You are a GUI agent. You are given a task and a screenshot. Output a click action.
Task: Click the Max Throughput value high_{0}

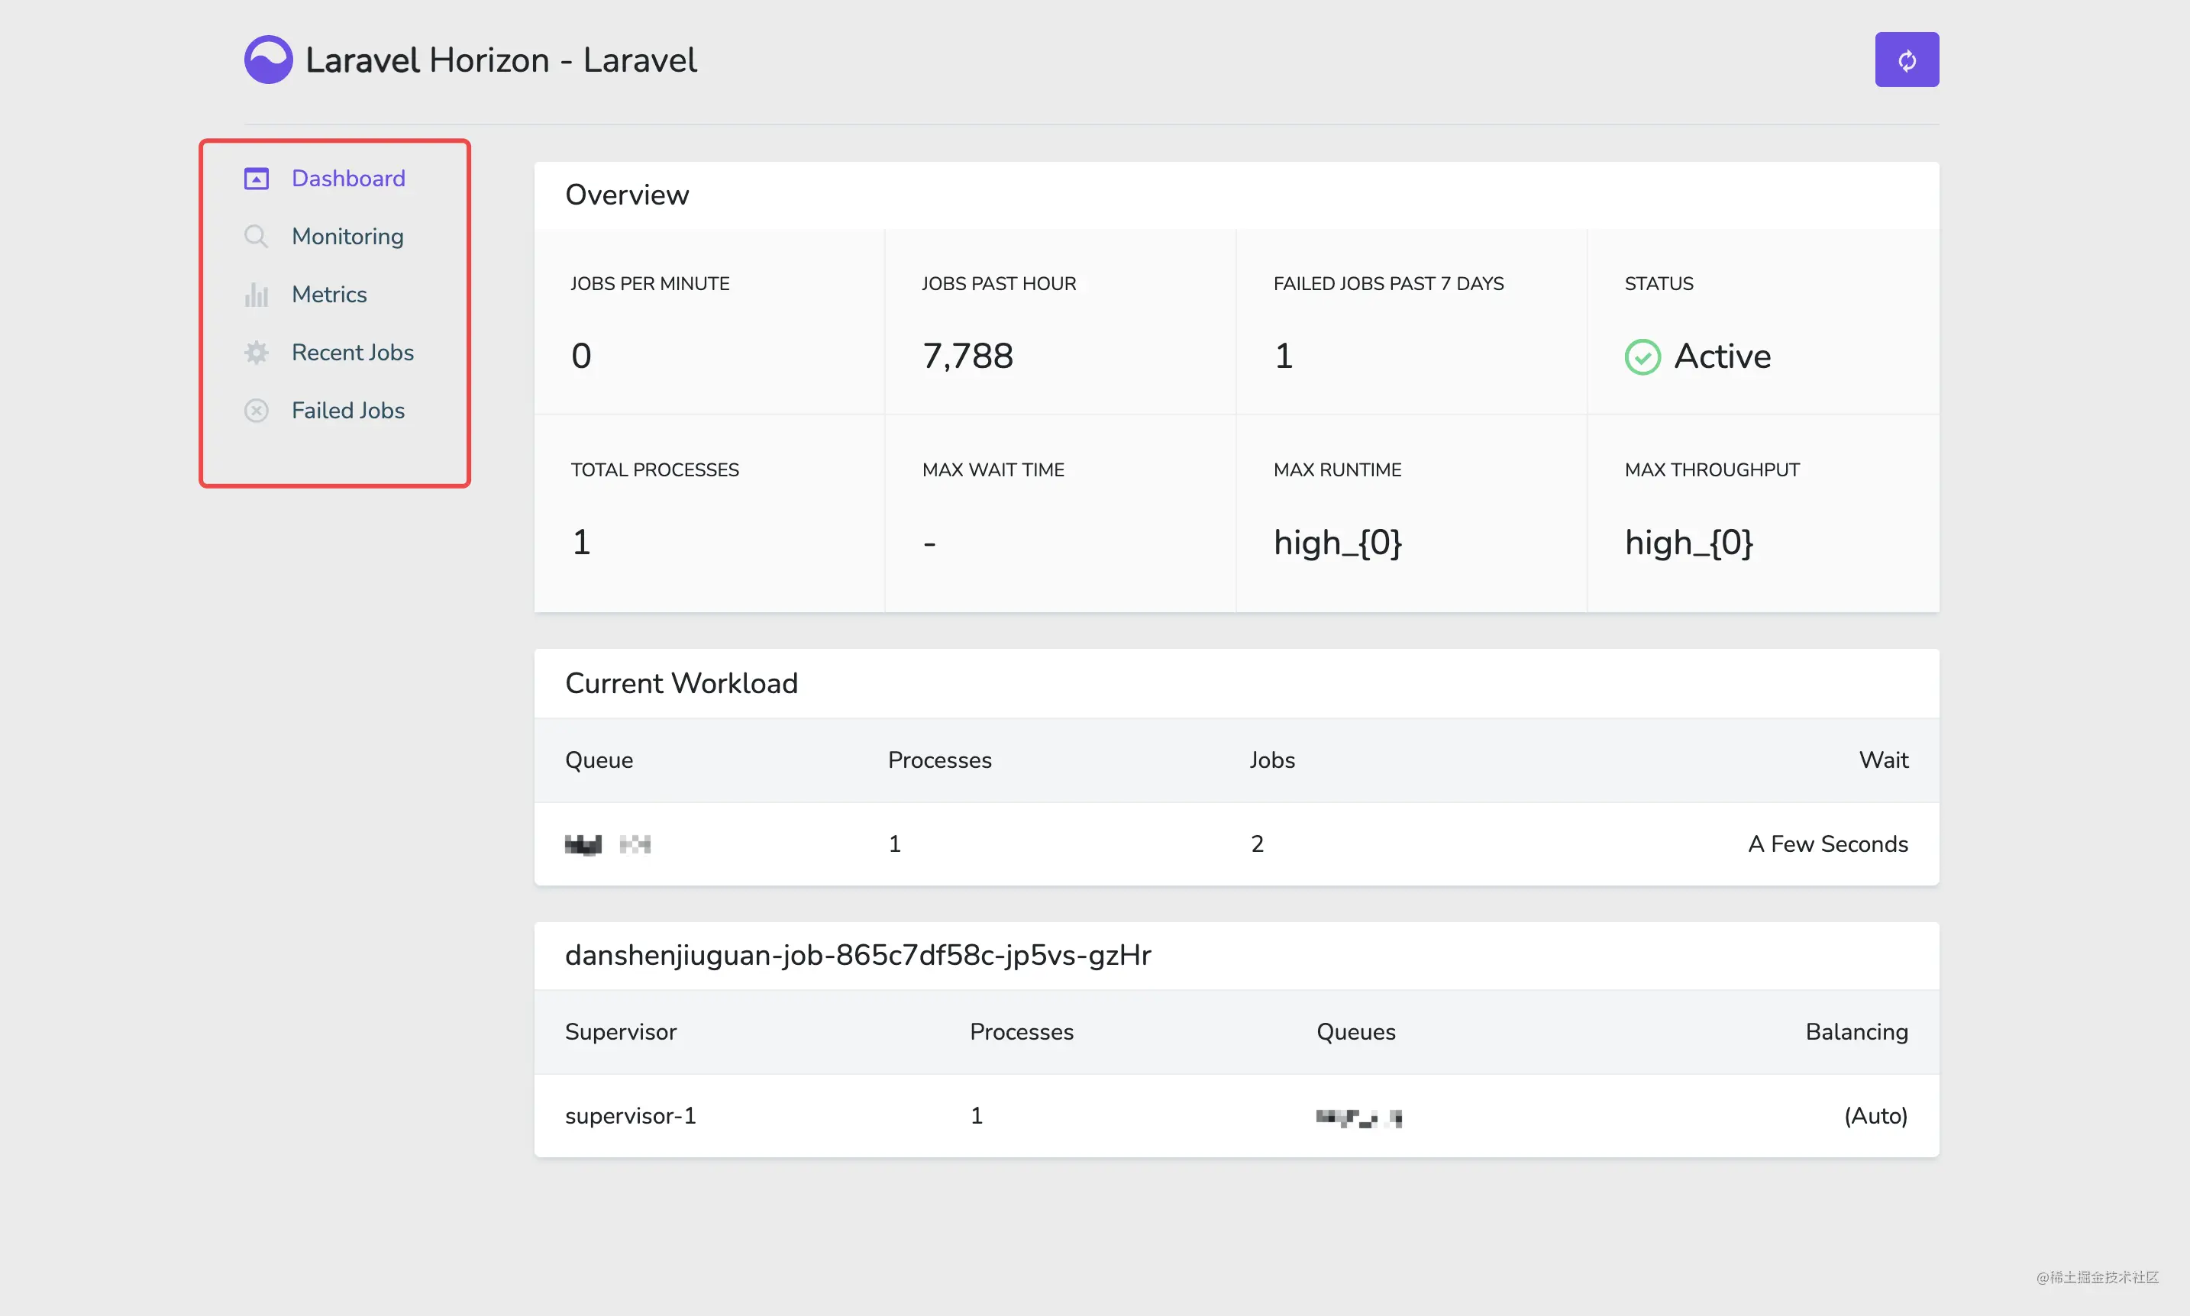pyautogui.click(x=1689, y=543)
